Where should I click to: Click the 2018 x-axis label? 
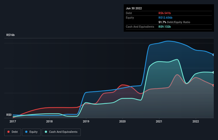pos(49,121)
